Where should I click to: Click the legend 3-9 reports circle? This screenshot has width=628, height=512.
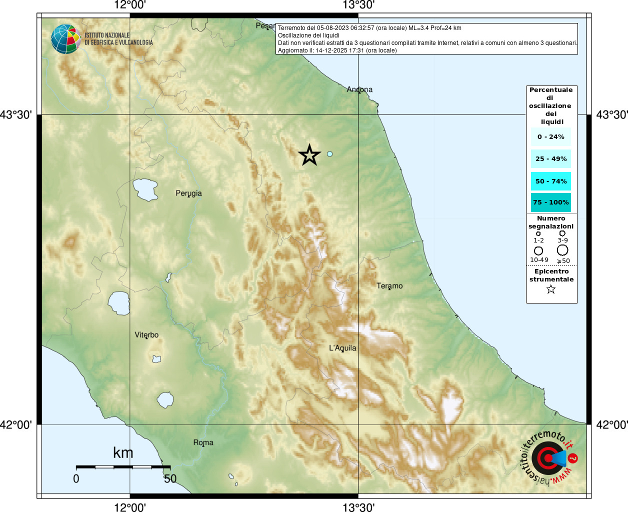click(x=562, y=233)
